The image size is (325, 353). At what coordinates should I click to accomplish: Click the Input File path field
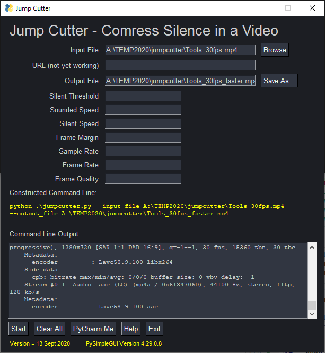pos(180,50)
